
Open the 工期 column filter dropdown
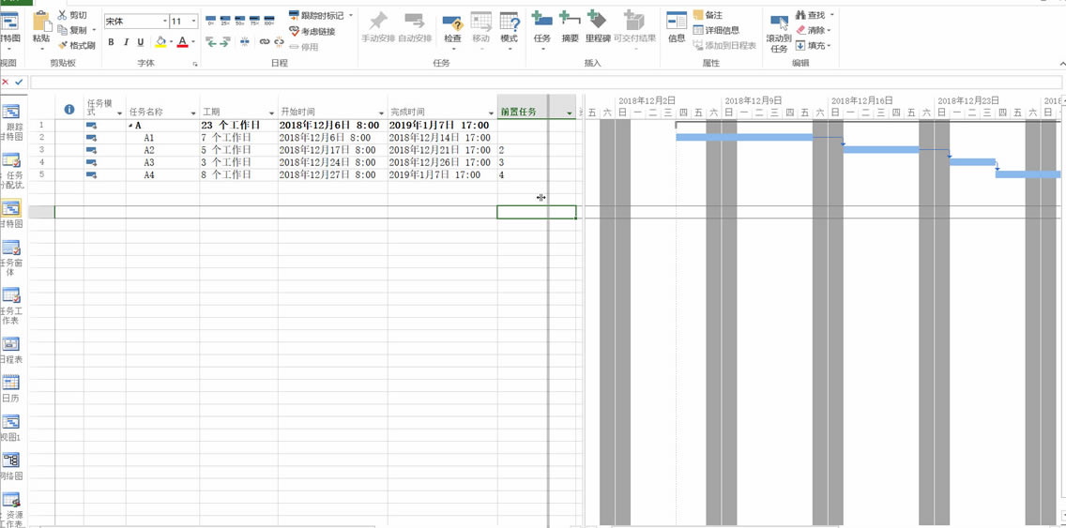coord(272,113)
